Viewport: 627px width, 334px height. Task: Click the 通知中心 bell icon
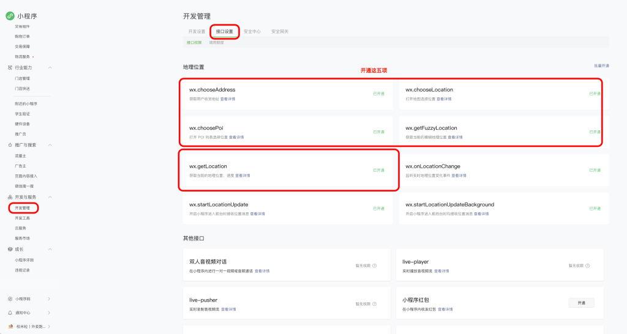[x=10, y=313]
